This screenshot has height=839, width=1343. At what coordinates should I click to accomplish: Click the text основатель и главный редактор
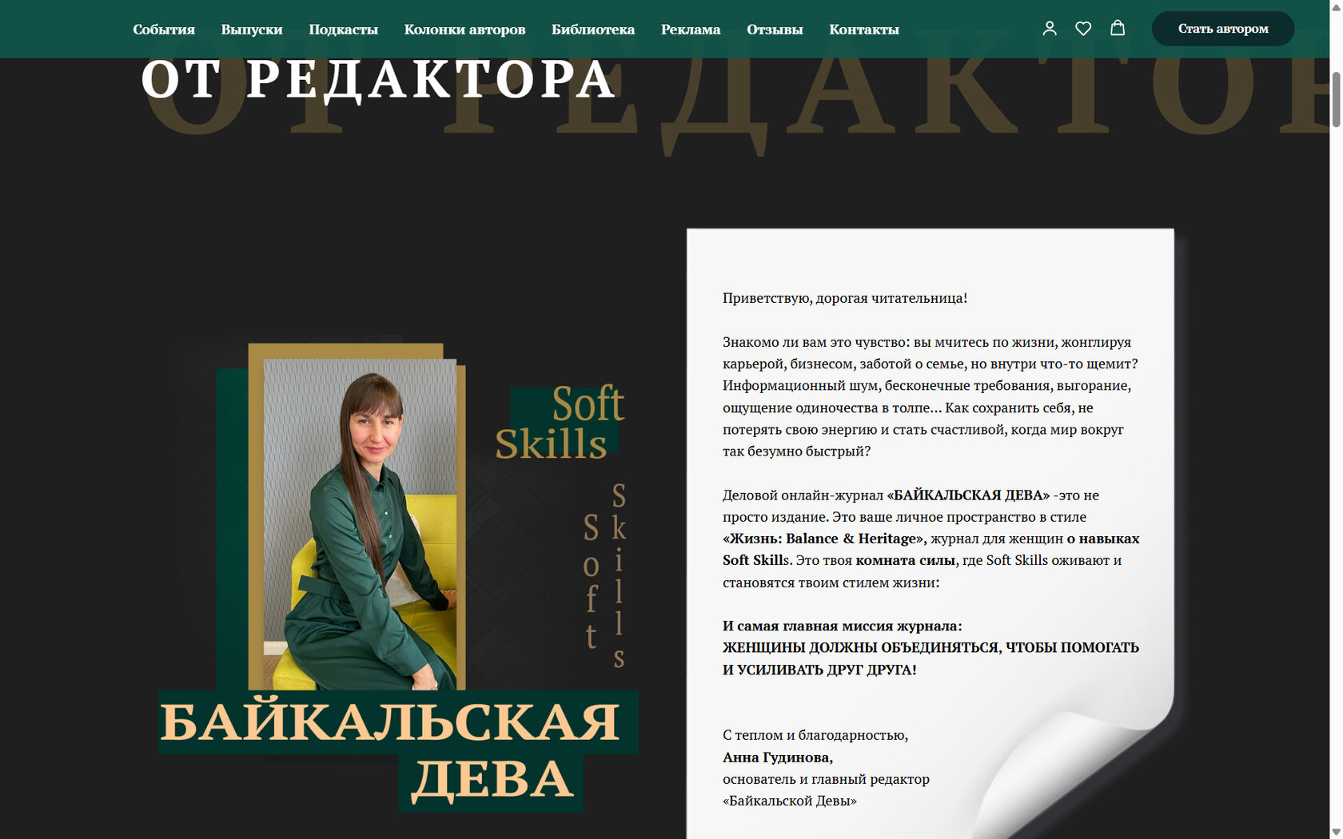pos(826,779)
